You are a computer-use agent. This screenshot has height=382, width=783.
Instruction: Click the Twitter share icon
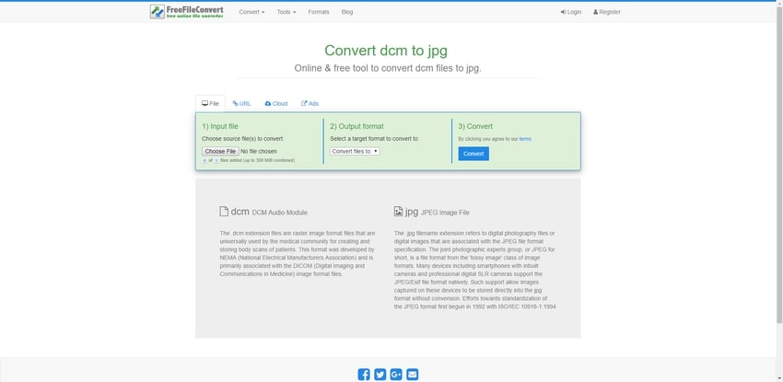pos(380,374)
